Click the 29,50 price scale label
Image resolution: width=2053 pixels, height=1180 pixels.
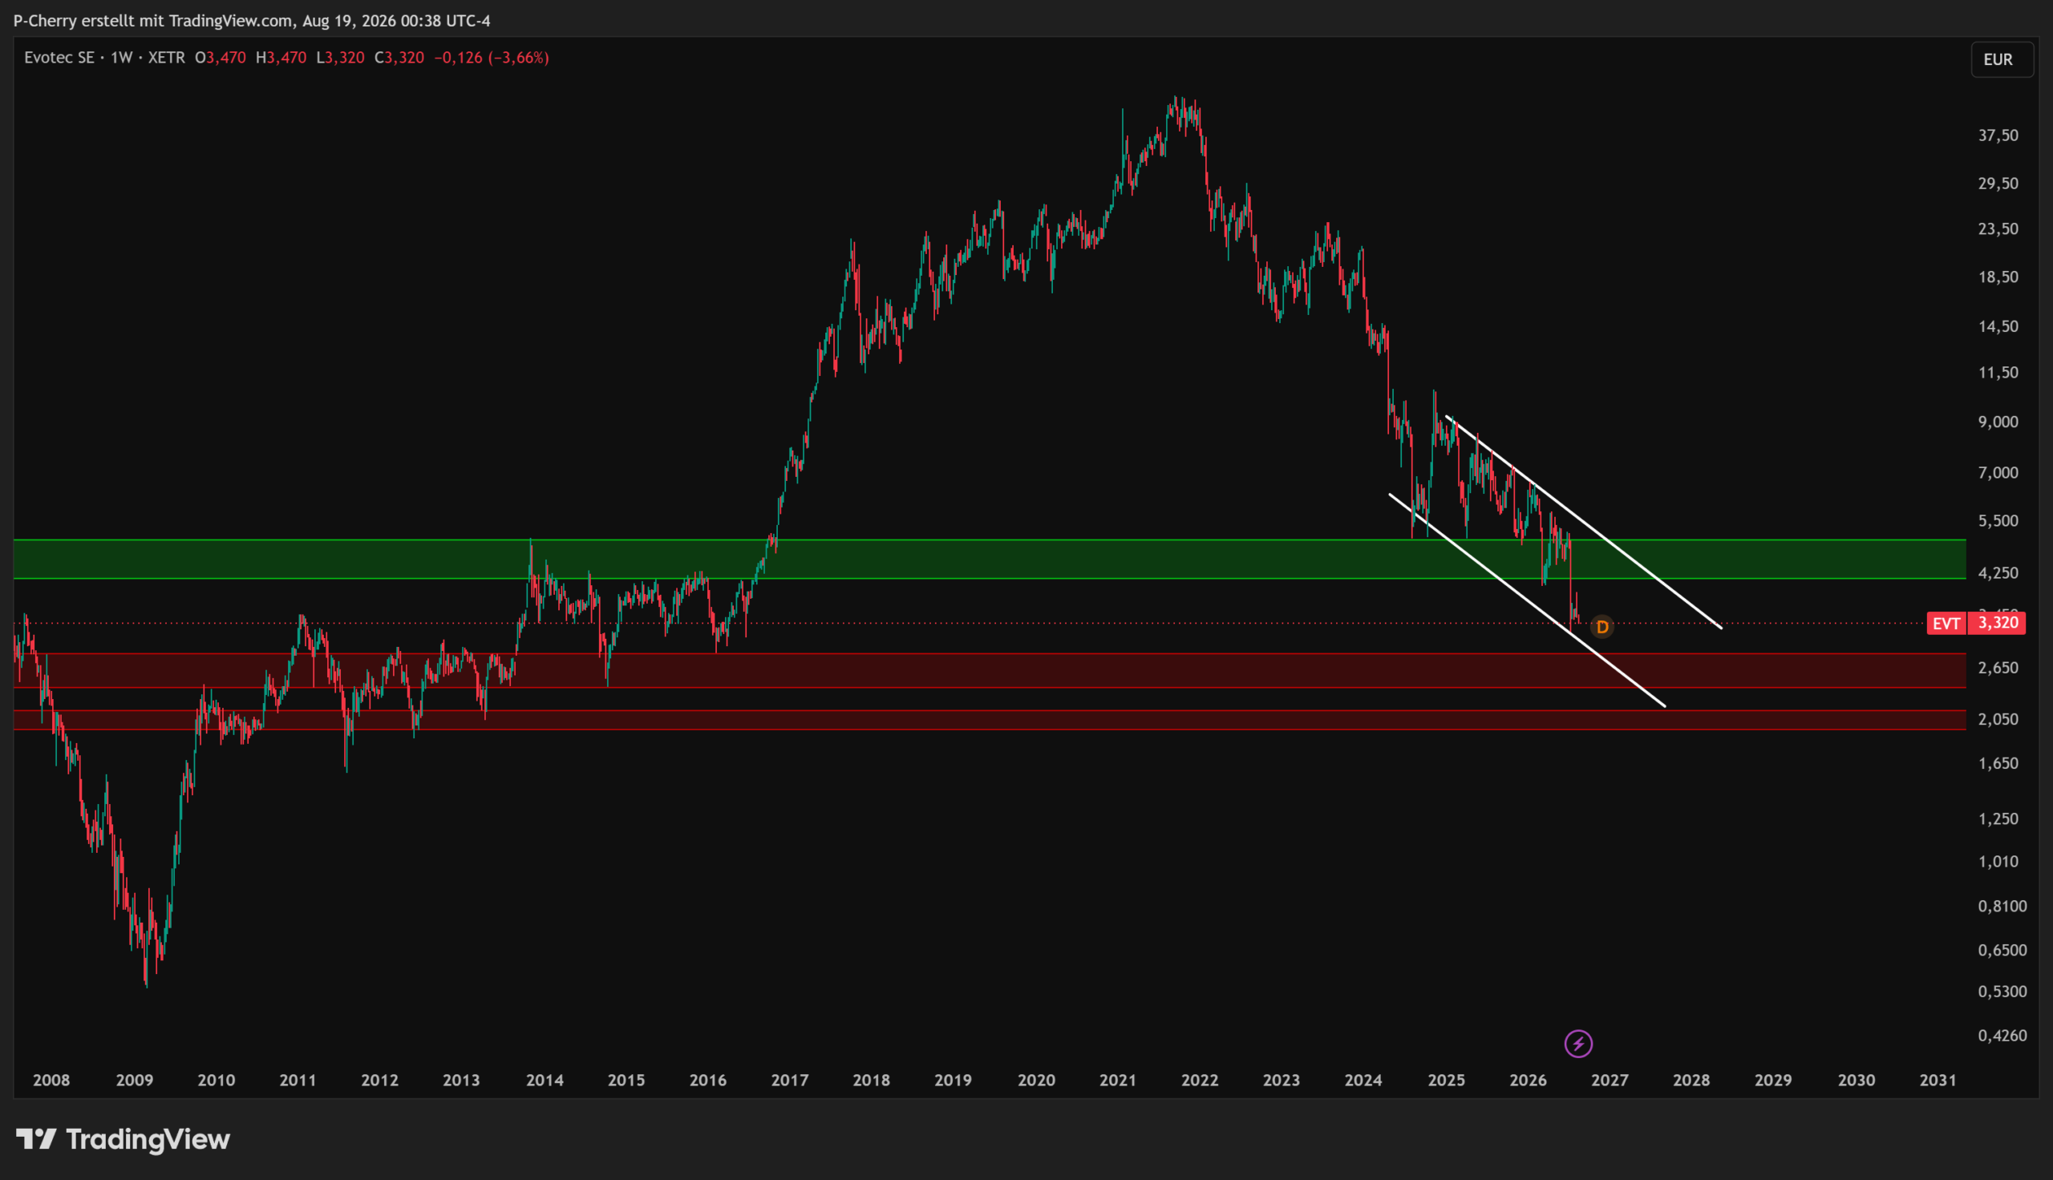pyautogui.click(x=1998, y=183)
